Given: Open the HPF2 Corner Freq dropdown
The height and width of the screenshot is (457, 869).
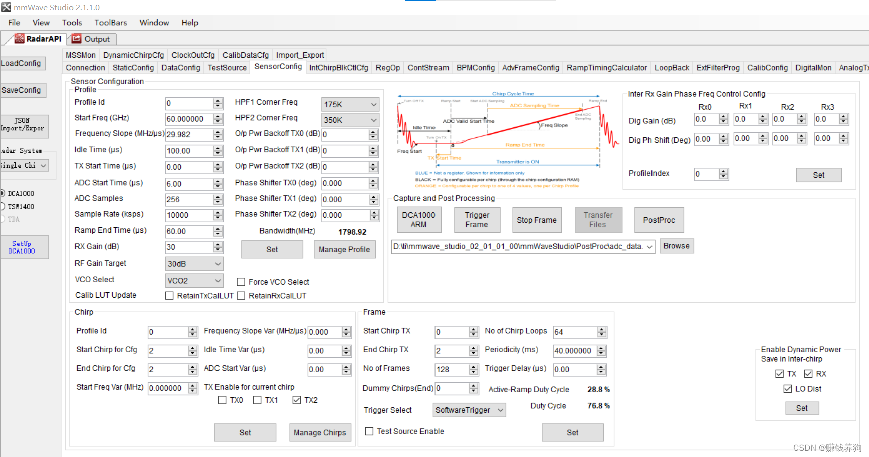Looking at the screenshot, I should (x=350, y=120).
